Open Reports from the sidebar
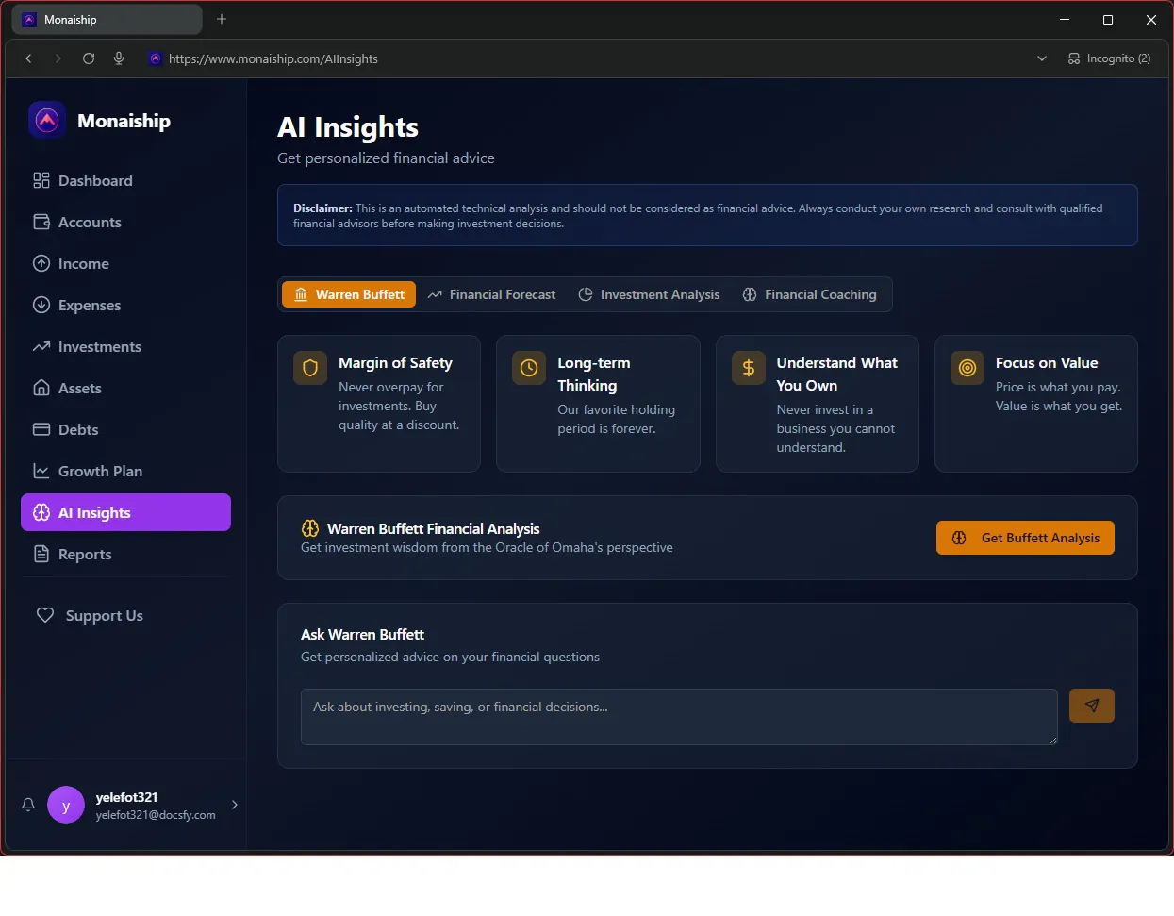The width and height of the screenshot is (1174, 916). tap(125, 554)
